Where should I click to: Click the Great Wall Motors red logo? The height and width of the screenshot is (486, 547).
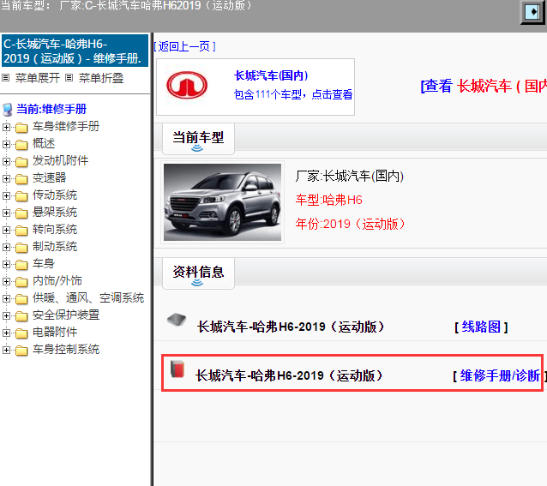pyautogui.click(x=187, y=85)
